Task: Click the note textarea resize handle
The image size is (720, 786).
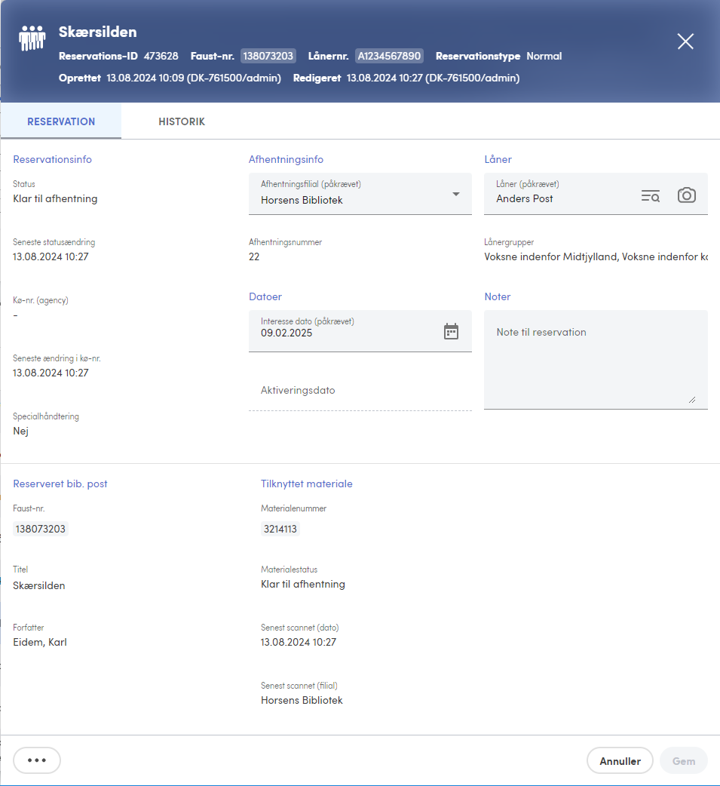Action: [692, 400]
